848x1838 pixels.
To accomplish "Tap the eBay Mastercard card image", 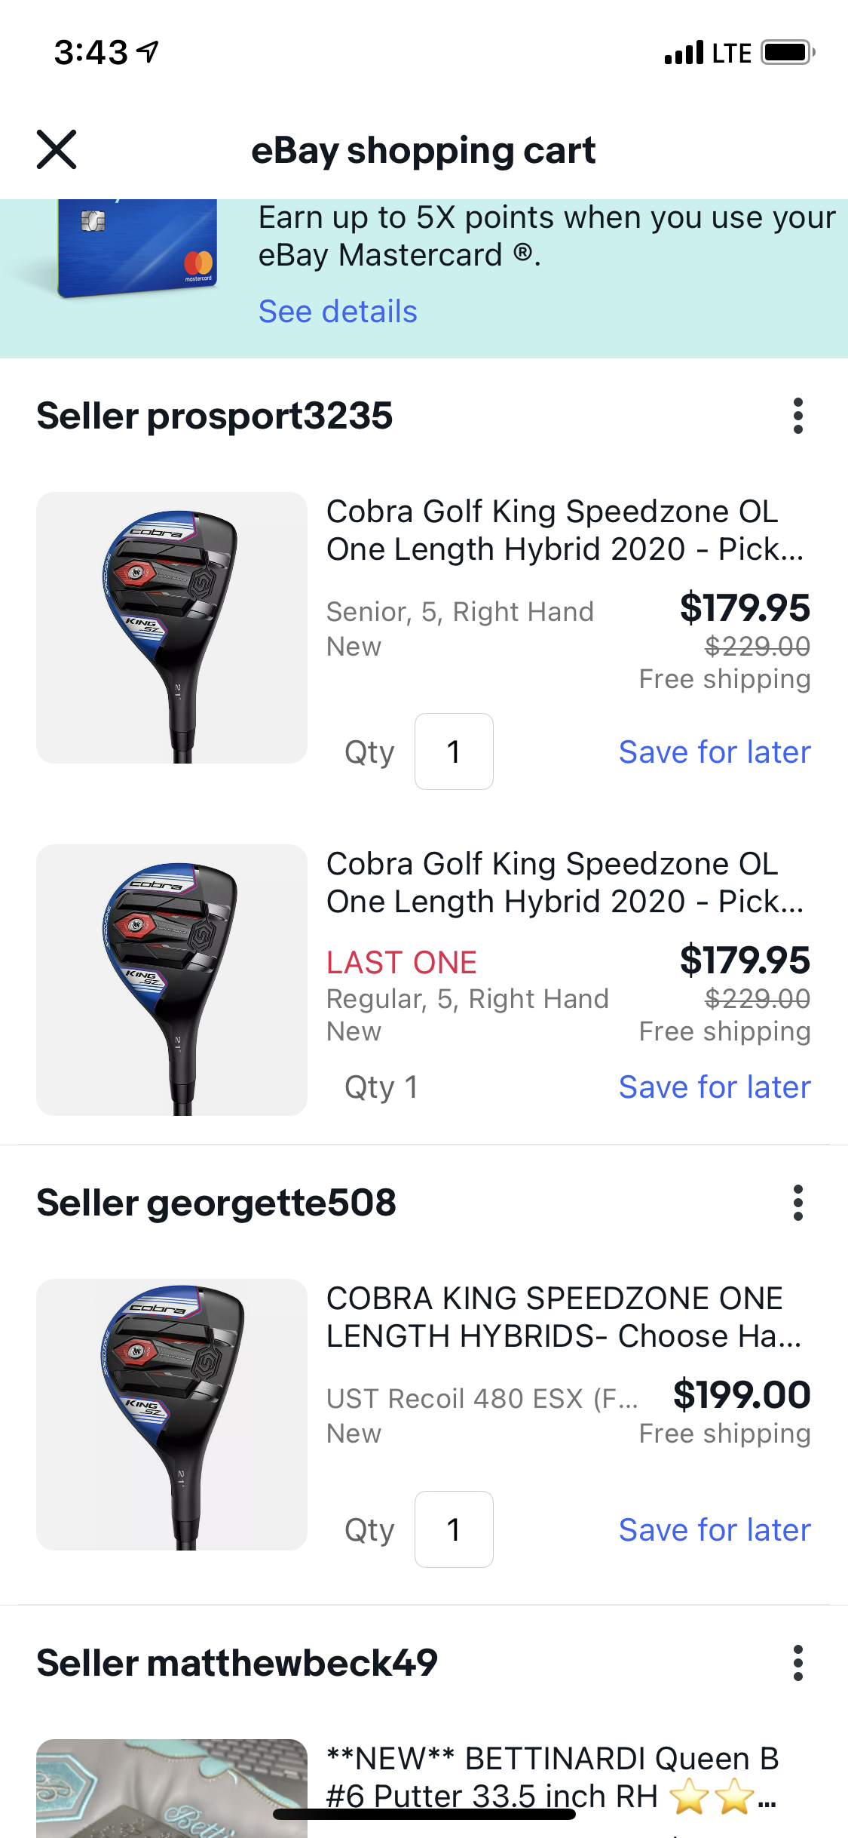I will pos(137,249).
